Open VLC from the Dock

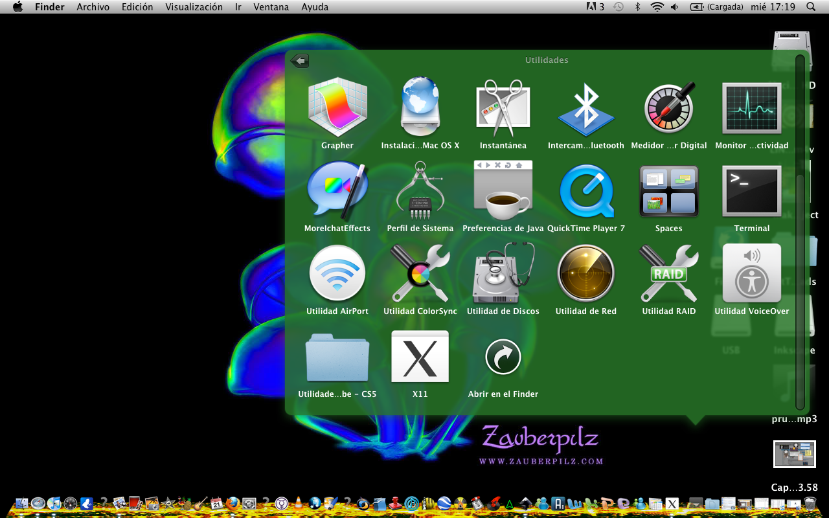point(298,503)
